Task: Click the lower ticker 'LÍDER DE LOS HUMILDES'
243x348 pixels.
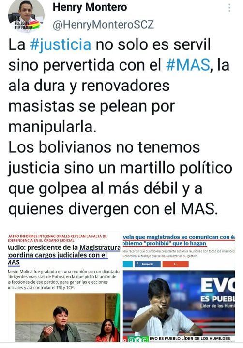Action: point(190,339)
